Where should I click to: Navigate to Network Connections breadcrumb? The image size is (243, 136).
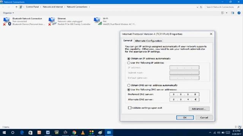tap(77, 7)
